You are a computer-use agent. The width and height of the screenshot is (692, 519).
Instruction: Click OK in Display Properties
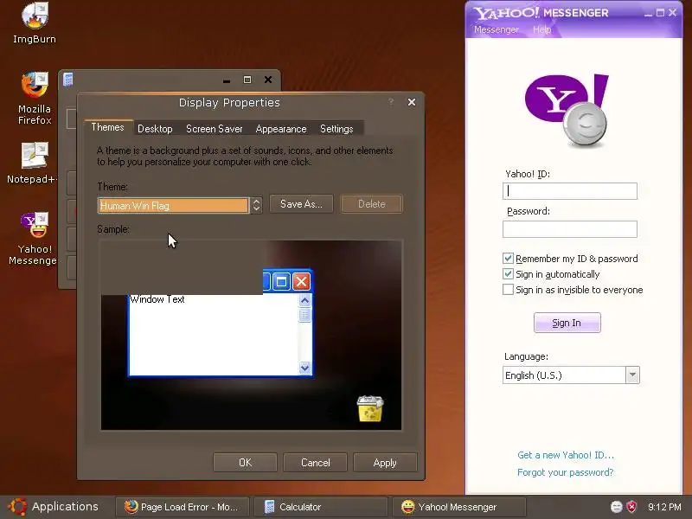(245, 463)
